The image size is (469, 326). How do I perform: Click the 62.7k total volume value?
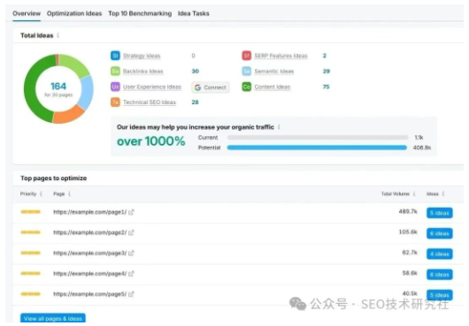pos(410,253)
